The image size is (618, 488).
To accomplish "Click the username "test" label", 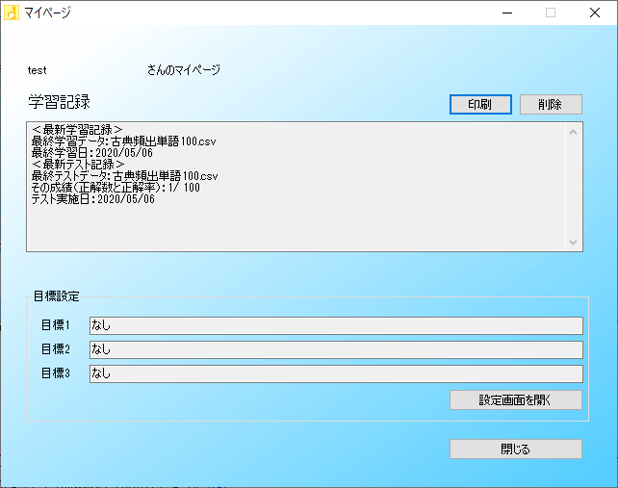I will click(38, 70).
